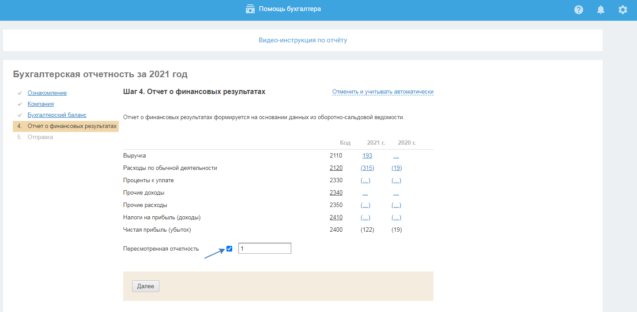Go to Компания step
Viewport: 637px width, 312px height.
41,104
